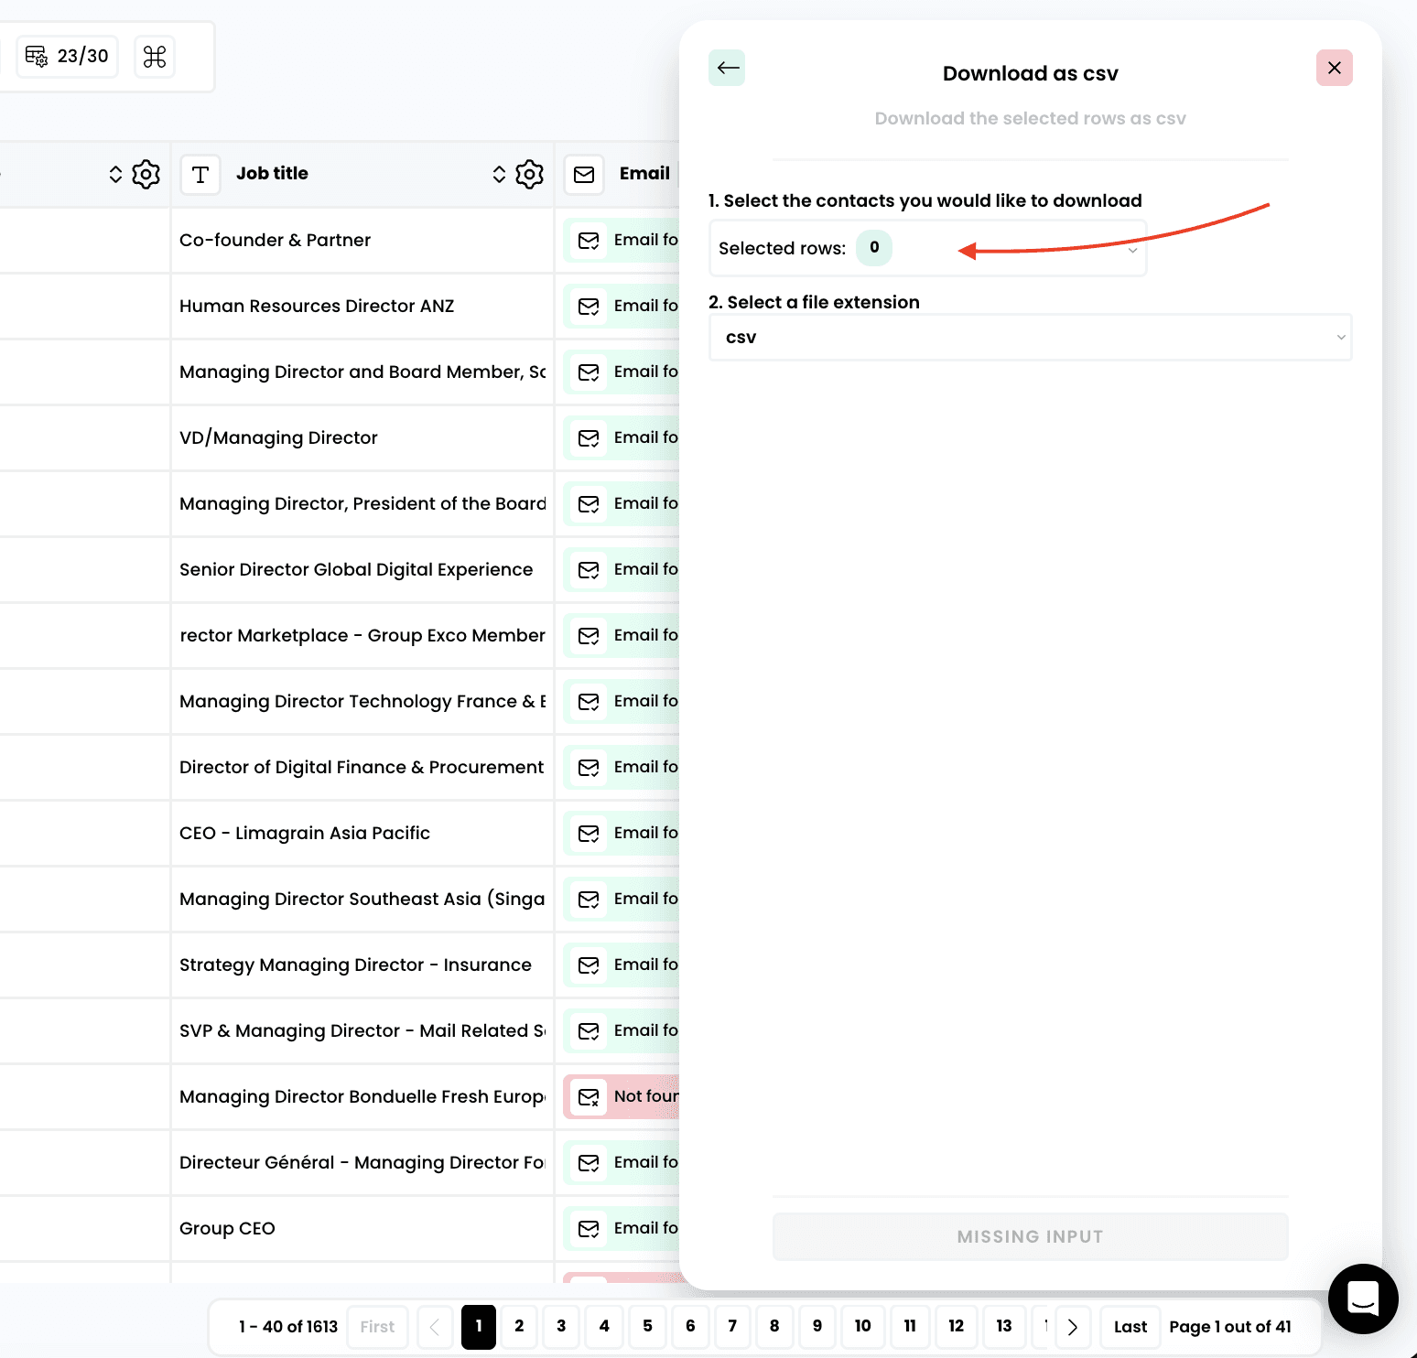This screenshot has width=1417, height=1358.
Task: Click email status for Director of Digital Finance row
Action: pyautogui.click(x=622, y=767)
